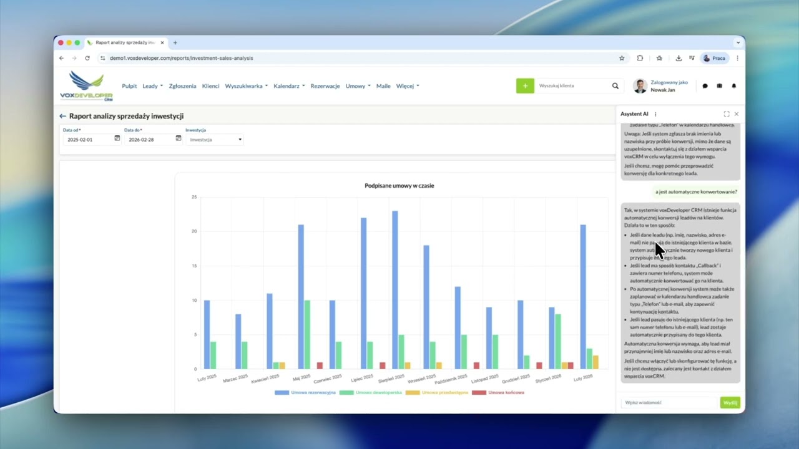Close the Raport analizy sprzedaży tab
Image resolution: width=799 pixels, height=449 pixels.
162,42
